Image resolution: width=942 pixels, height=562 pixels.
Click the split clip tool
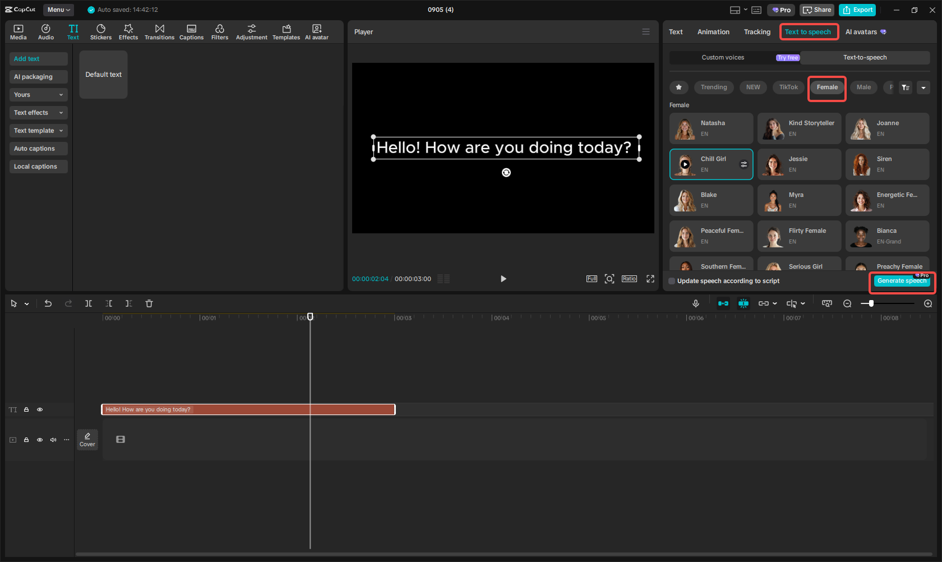click(x=89, y=303)
